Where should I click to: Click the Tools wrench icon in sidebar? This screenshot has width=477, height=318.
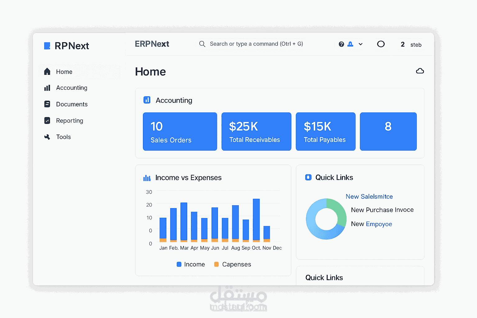click(x=47, y=137)
